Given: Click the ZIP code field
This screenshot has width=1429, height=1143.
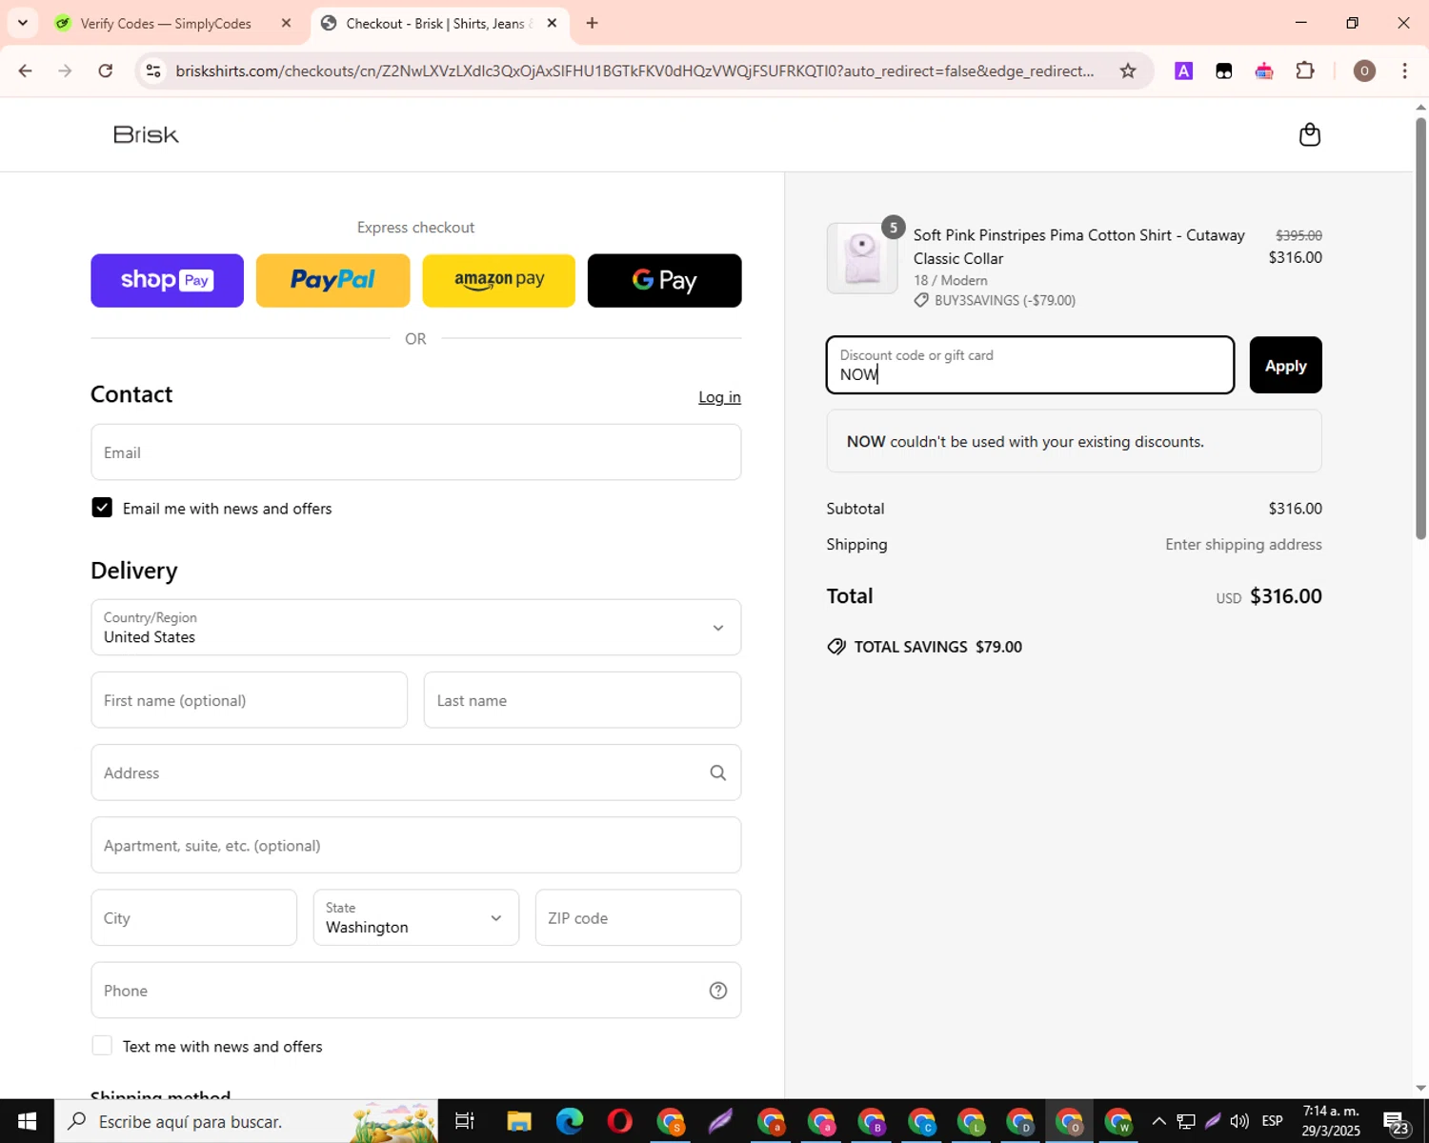Looking at the screenshot, I should 638,917.
